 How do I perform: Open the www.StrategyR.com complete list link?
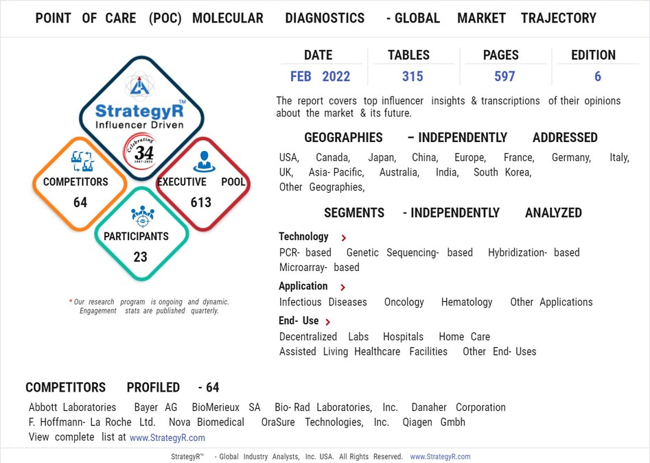pyautogui.click(x=167, y=438)
